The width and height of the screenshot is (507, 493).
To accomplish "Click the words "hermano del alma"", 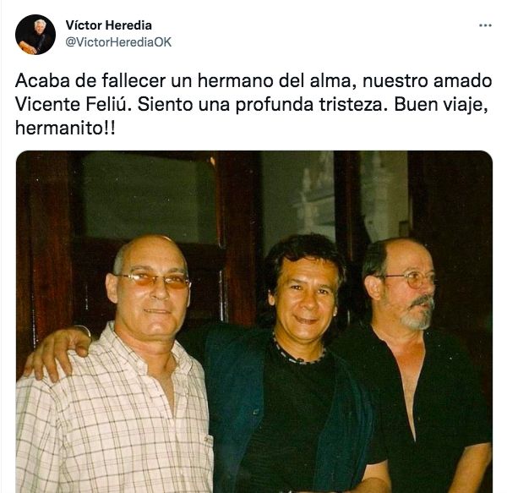I will [x=274, y=80].
